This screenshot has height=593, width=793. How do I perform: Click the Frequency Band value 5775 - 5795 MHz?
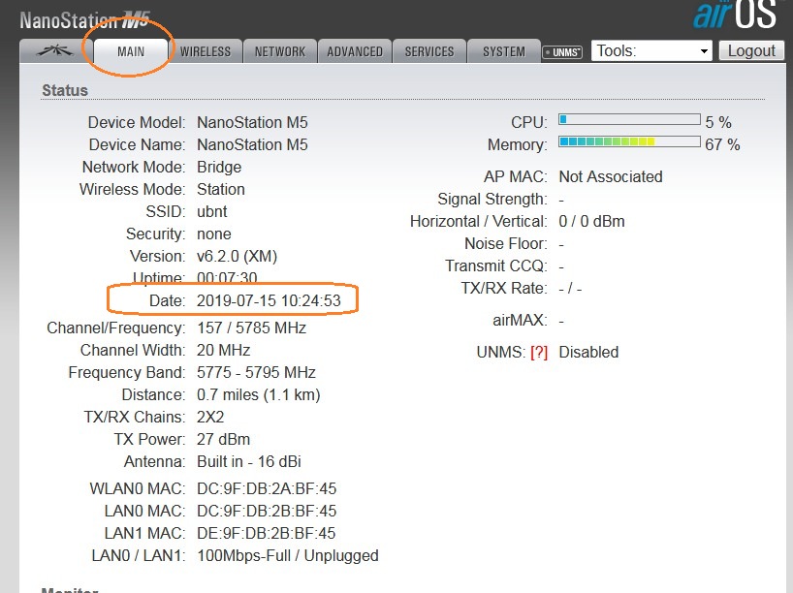pyautogui.click(x=256, y=373)
